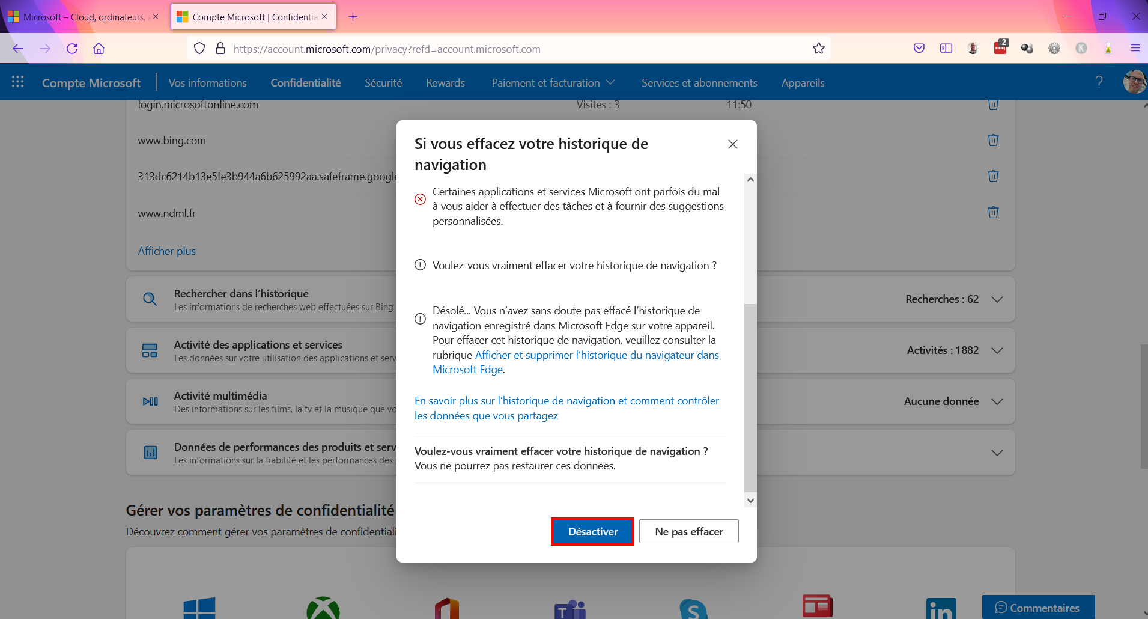Screen dimensions: 1148x619
Task: Expand the Recherches : 62 section
Action: coord(997,299)
